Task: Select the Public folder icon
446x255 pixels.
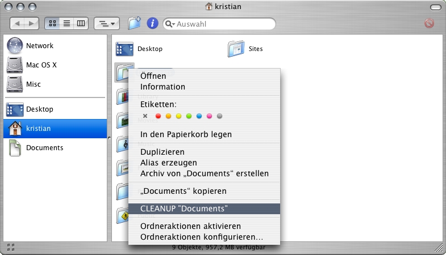Action: pos(123,215)
